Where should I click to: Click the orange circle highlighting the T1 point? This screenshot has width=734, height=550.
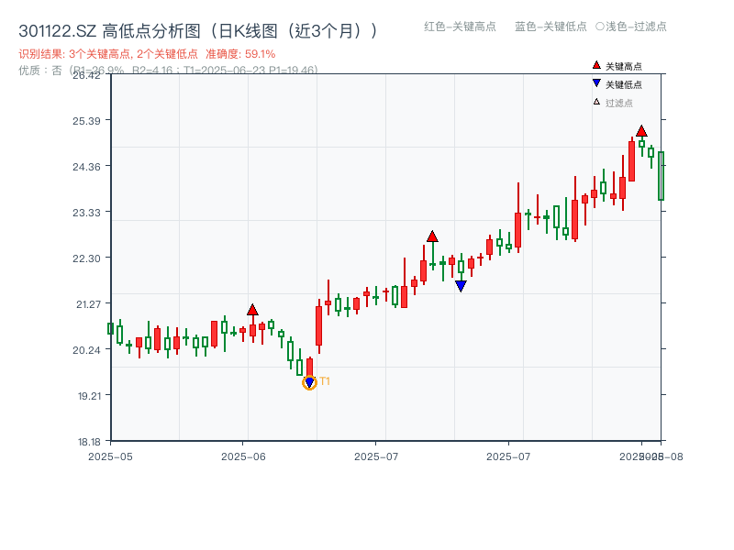pyautogui.click(x=308, y=382)
